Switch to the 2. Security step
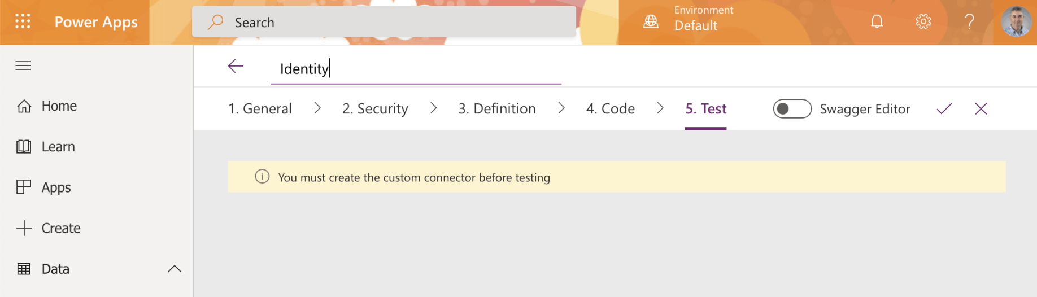1037x297 pixels. [375, 108]
